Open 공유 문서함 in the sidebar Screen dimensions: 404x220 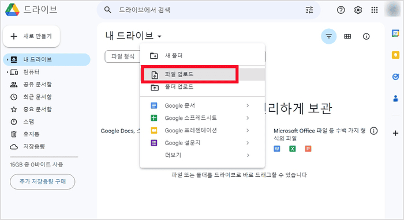coord(47,84)
